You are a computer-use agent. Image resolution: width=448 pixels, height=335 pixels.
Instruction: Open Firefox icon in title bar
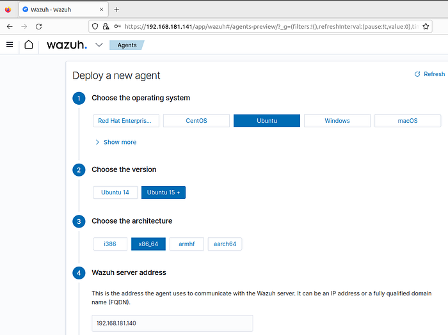click(x=8, y=10)
